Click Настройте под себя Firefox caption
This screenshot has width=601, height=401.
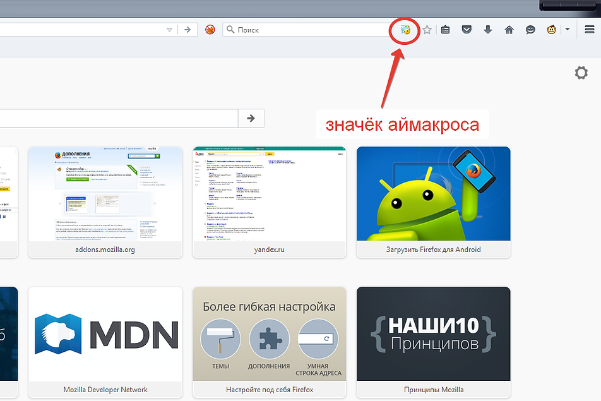[270, 390]
